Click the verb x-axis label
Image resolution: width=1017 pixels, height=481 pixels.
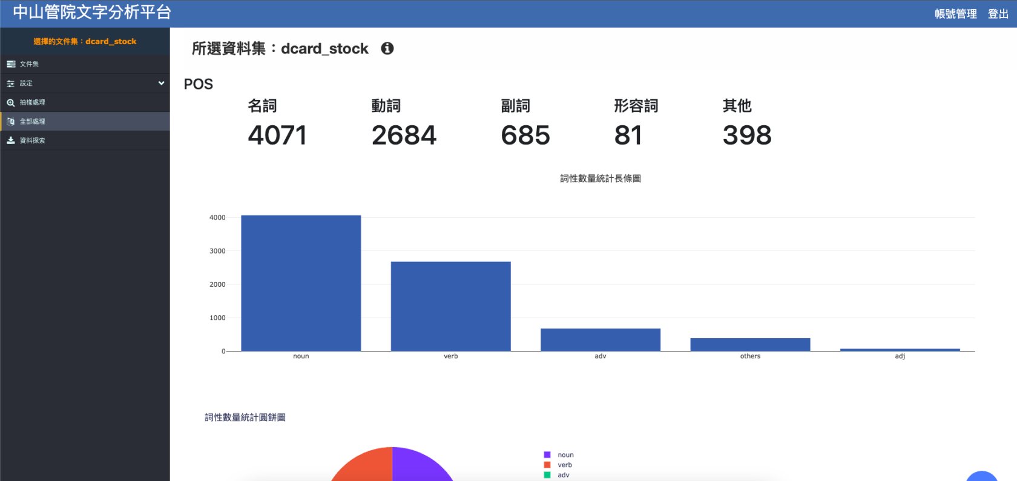(451, 356)
